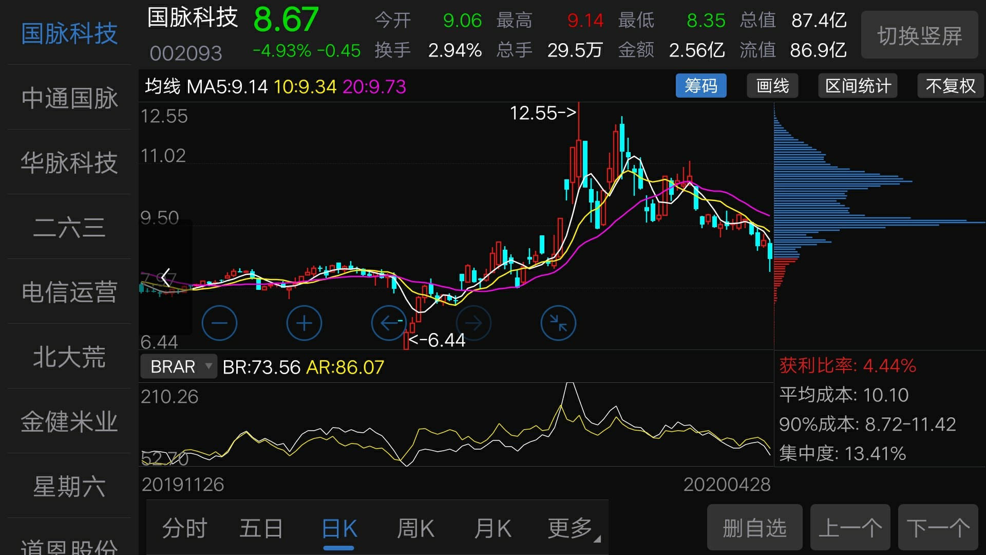
Task: Select the 日K tab
Action: [x=339, y=528]
